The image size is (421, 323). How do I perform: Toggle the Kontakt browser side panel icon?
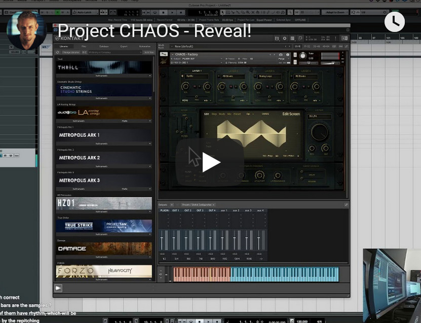[x=344, y=39]
